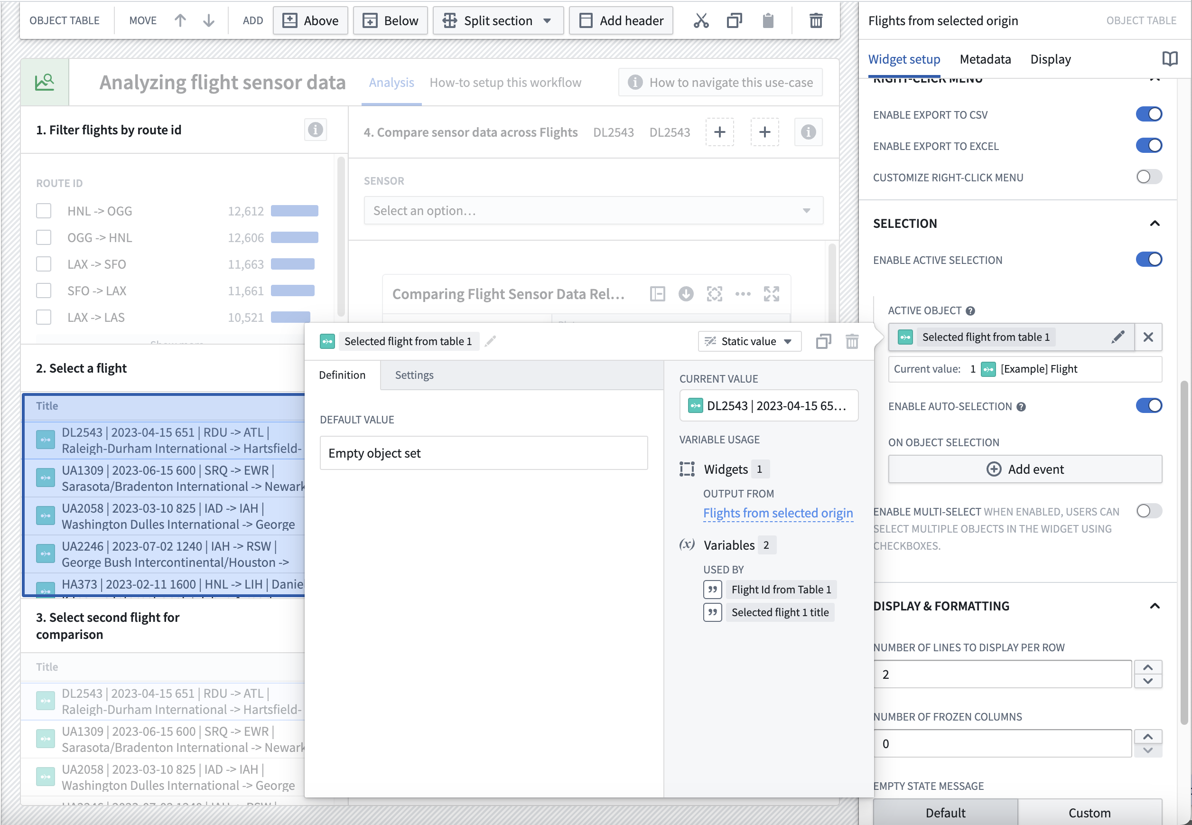Image resolution: width=1192 pixels, height=825 pixels.
Task: Delete the widget using the toolbar trash icon
Action: 816,21
